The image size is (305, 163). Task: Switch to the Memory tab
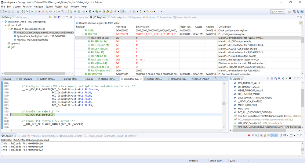(131, 136)
